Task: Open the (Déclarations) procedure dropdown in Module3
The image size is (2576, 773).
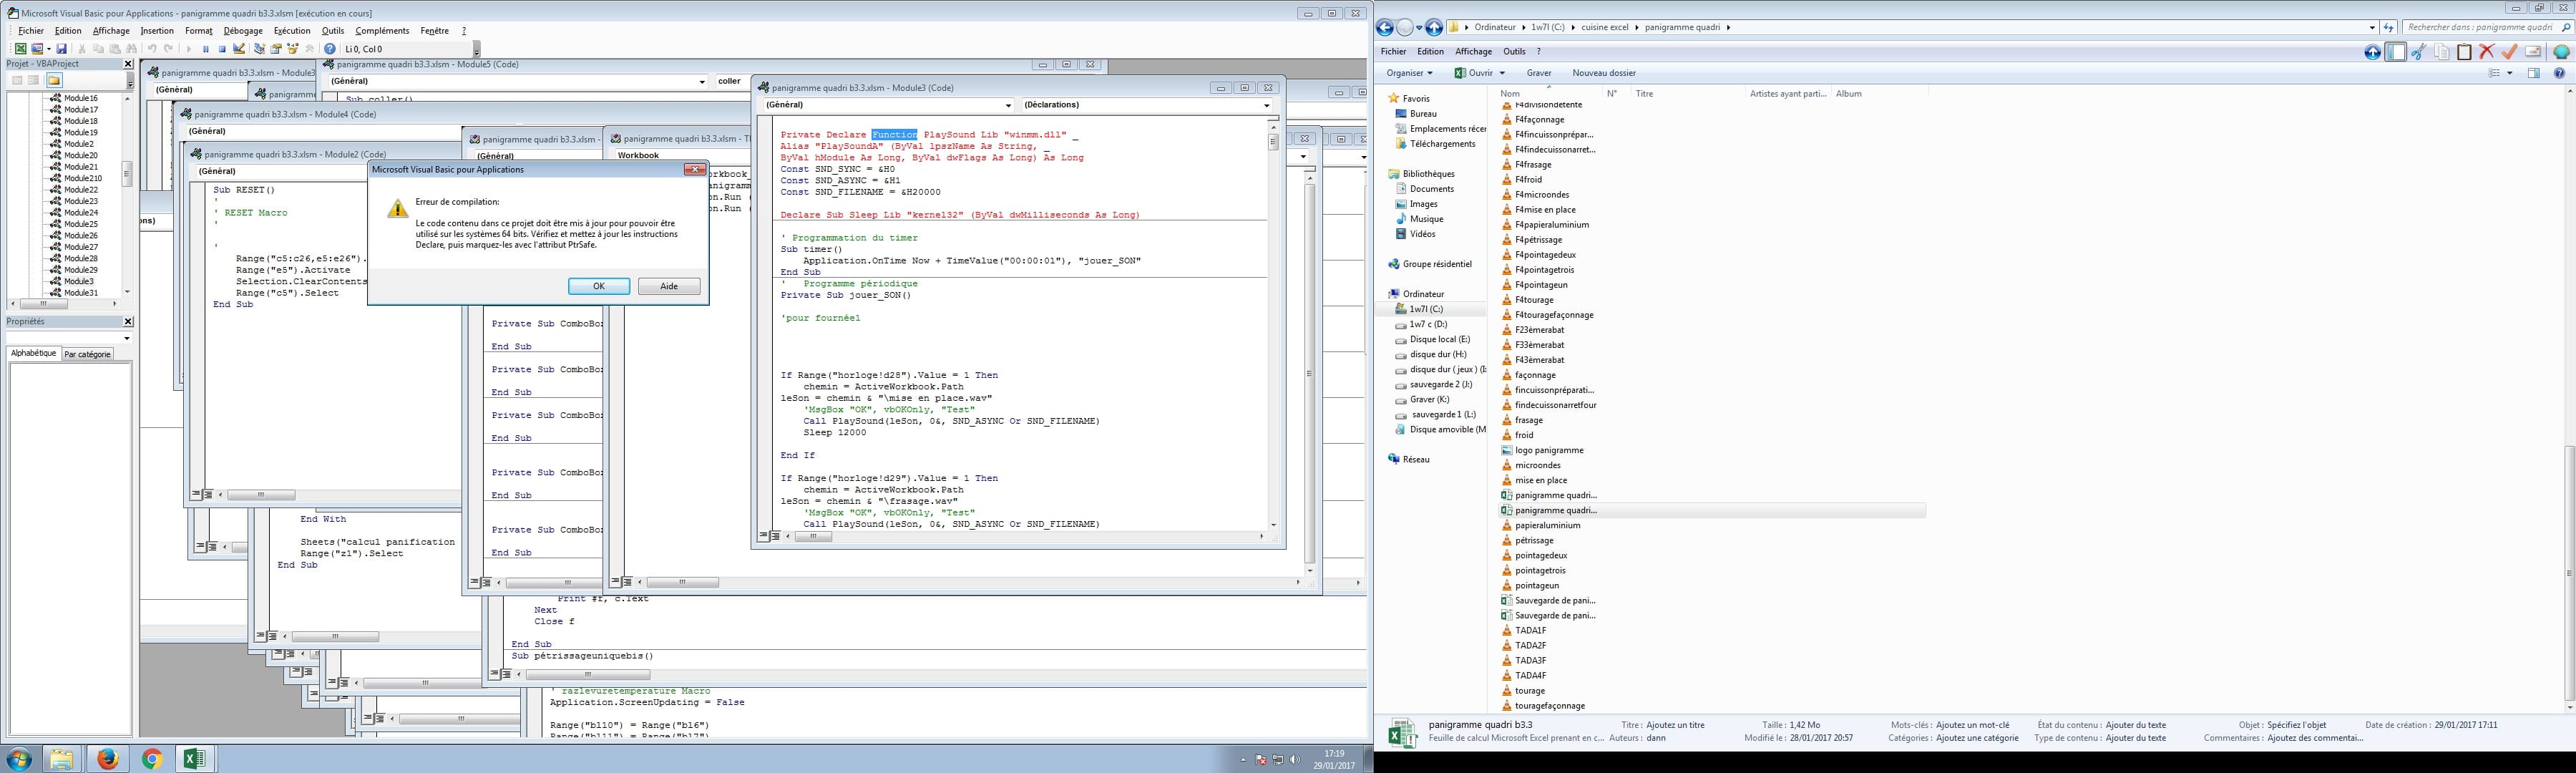Action: coord(1266,105)
